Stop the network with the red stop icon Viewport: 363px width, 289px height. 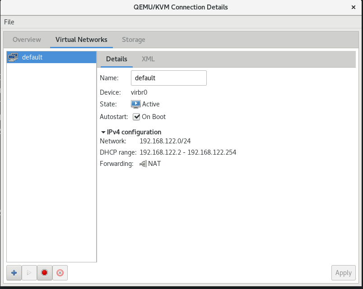tap(44, 273)
